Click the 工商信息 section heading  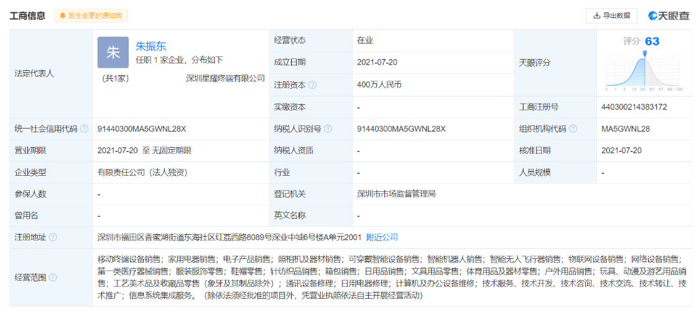pyautogui.click(x=27, y=16)
